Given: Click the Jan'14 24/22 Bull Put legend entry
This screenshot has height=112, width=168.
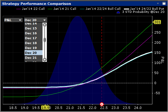Looking at the screenshot, I should tap(144, 9).
